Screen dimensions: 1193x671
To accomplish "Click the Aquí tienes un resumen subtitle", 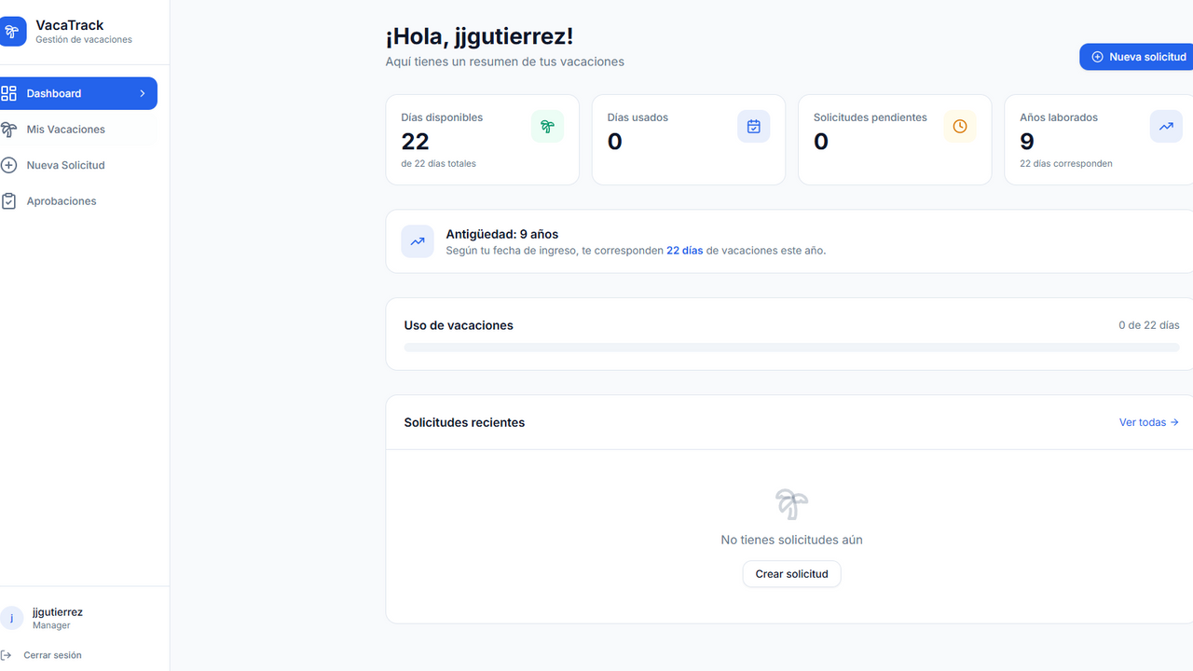I will pyautogui.click(x=504, y=62).
